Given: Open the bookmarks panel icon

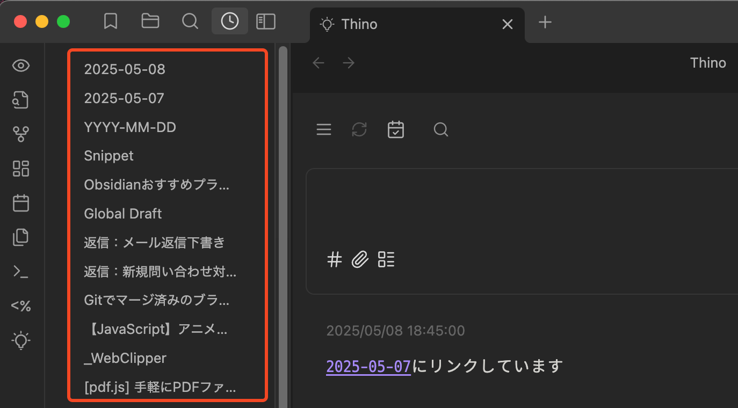Looking at the screenshot, I should click(111, 21).
